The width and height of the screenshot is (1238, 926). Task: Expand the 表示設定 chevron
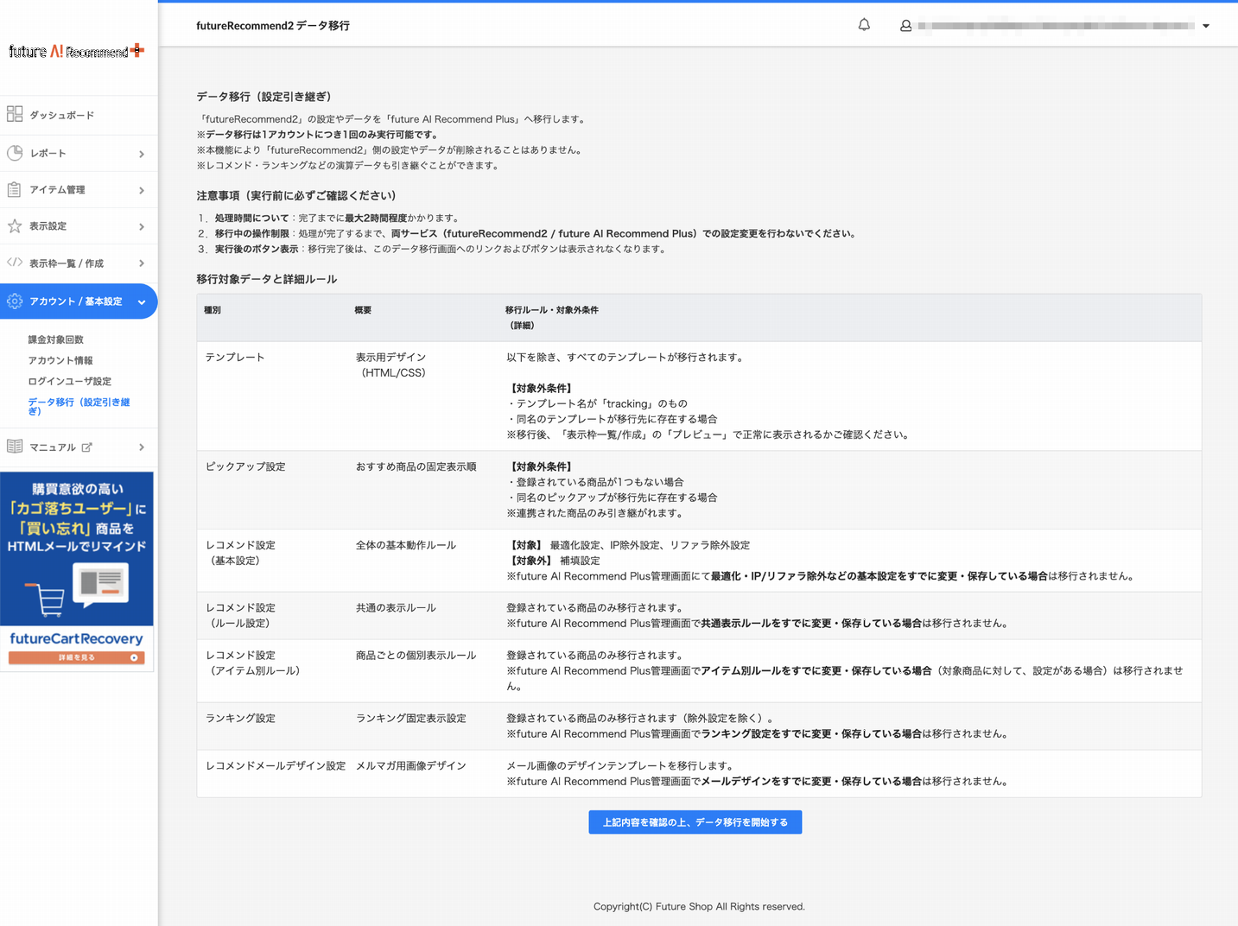[x=142, y=226]
